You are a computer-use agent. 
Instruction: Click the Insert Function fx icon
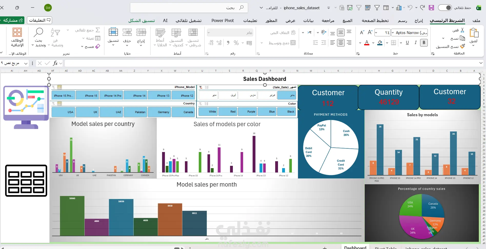(55, 63)
